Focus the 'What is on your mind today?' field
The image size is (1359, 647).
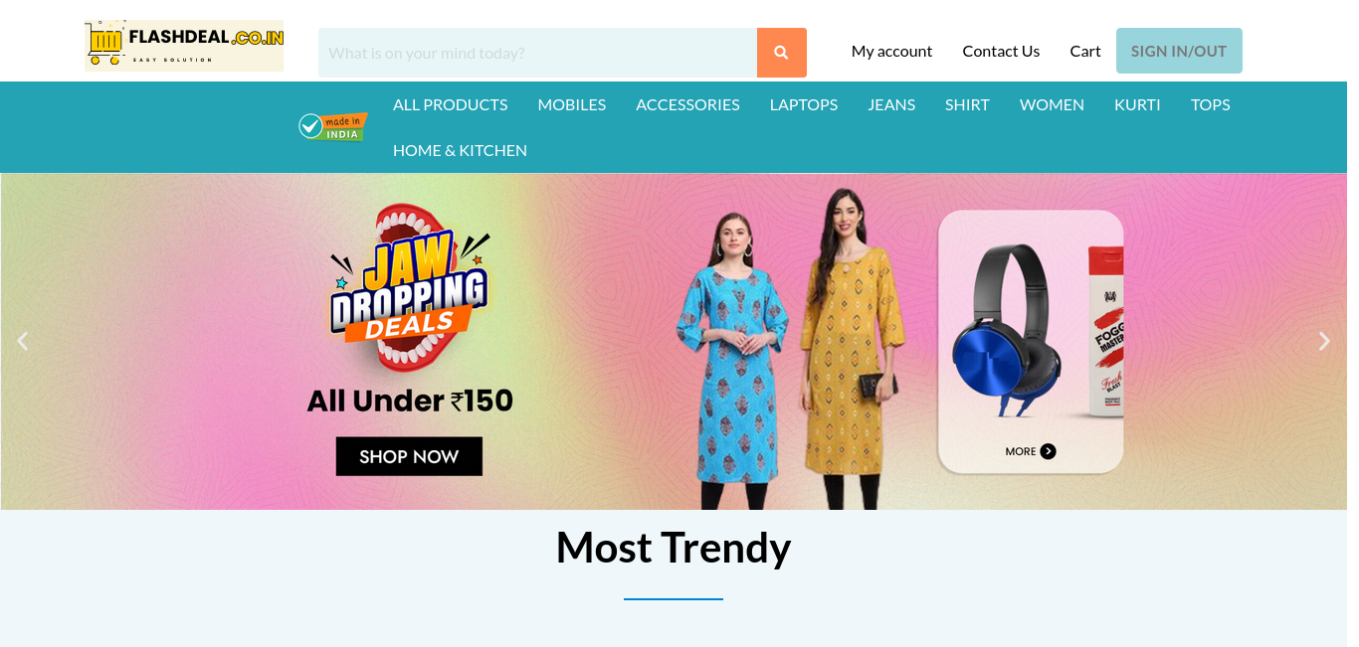pyautogui.click(x=537, y=53)
